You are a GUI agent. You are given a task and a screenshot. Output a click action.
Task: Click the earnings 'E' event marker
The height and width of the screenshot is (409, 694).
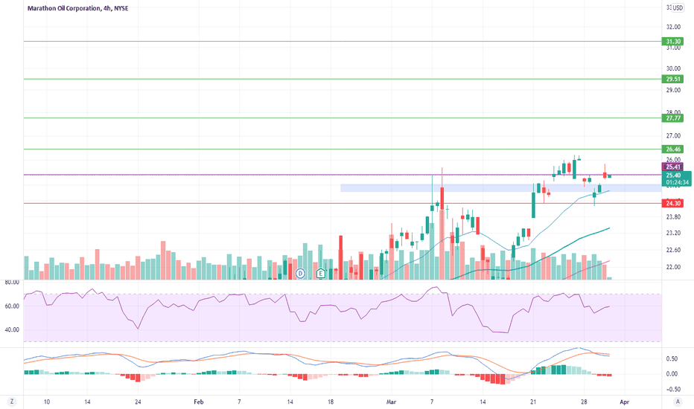tap(321, 274)
